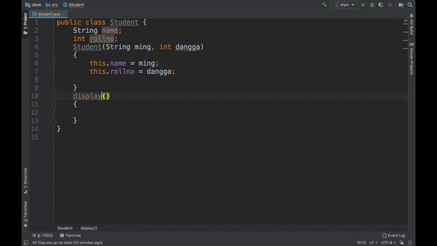Screen dimensions: 437x246
Task: Click the display method name on line 10
Action: pyautogui.click(x=87, y=96)
